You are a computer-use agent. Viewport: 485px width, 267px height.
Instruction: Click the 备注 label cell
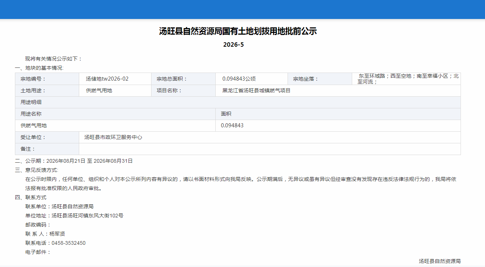point(47,149)
